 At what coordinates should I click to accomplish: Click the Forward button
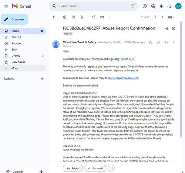(x=95, y=168)
